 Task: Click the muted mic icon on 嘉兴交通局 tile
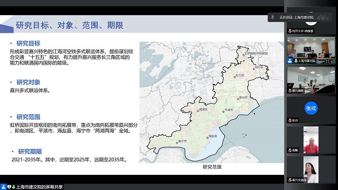[290, 180]
